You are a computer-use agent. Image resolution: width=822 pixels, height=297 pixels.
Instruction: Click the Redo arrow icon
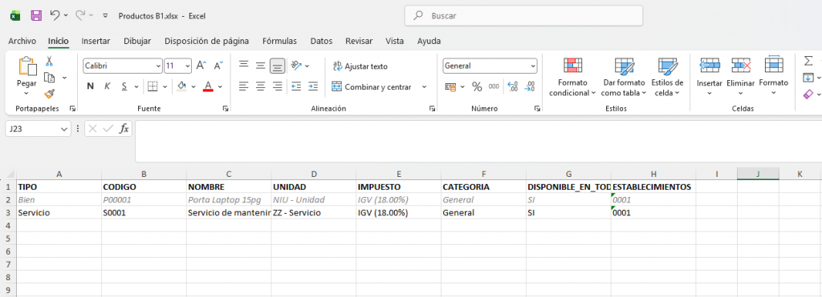click(81, 16)
